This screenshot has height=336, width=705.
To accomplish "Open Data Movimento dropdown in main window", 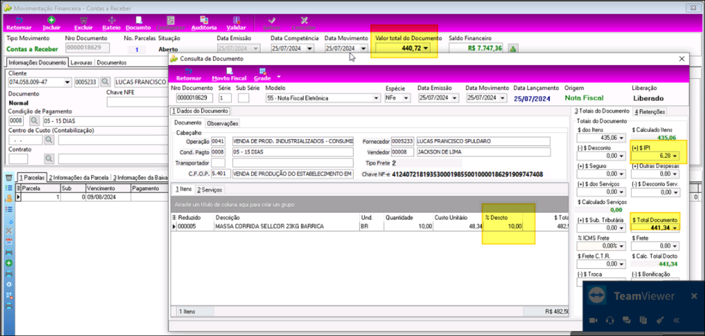I will coord(363,49).
